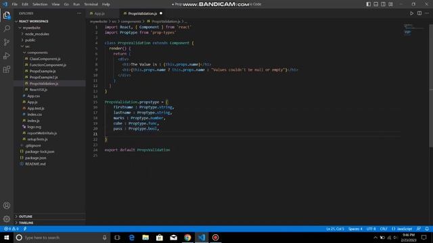Open Explorer Views and More Actions ellipsis
Viewport: 433px width, 243px height.
click(x=79, y=13)
